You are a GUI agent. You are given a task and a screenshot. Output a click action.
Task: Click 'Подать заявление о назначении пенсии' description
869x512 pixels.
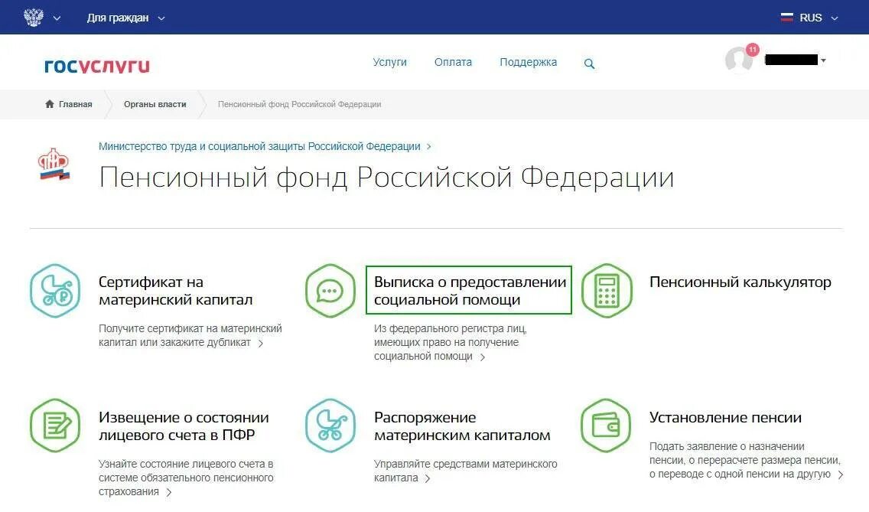click(745, 460)
